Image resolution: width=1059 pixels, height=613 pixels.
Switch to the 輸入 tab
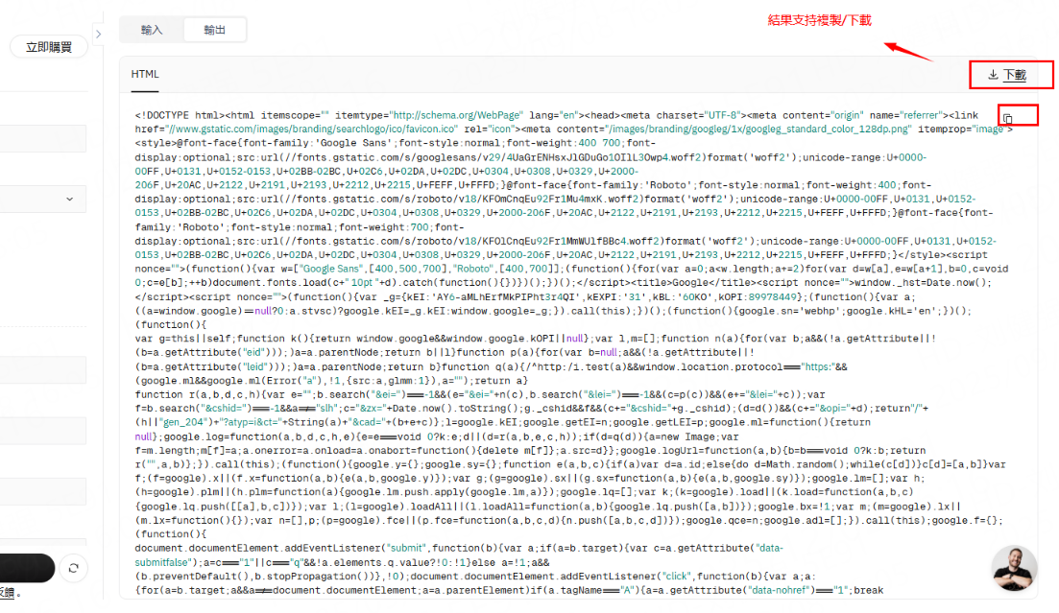152,30
